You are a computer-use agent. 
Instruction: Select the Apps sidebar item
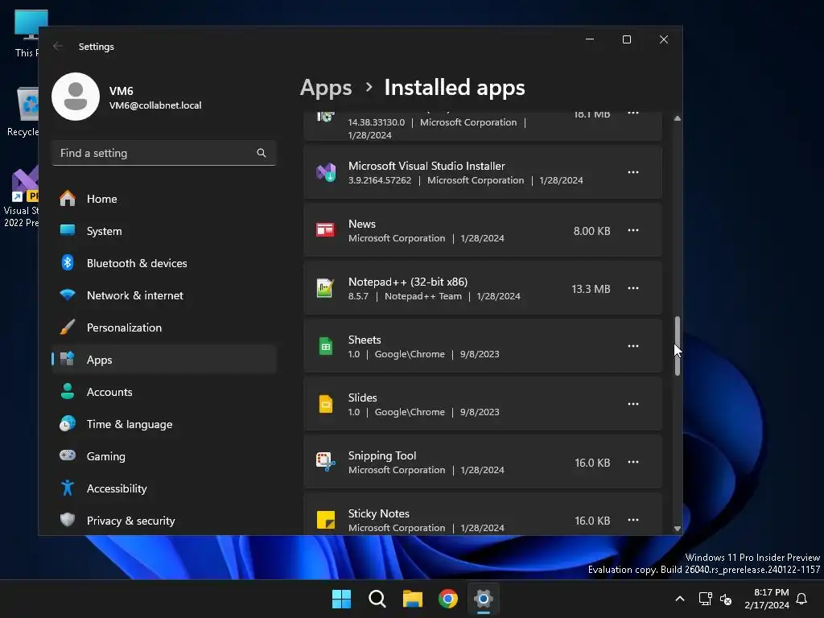coord(164,360)
